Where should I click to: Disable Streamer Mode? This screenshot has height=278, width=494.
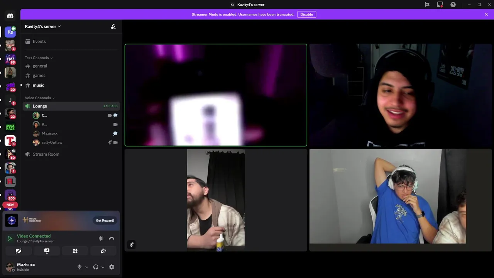(307, 14)
